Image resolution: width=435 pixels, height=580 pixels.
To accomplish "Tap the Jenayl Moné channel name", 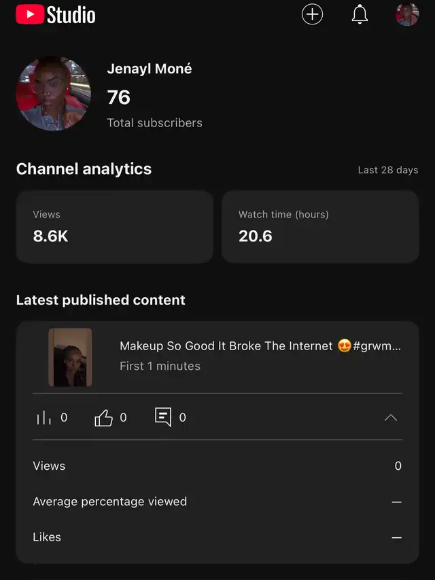I will [x=150, y=69].
